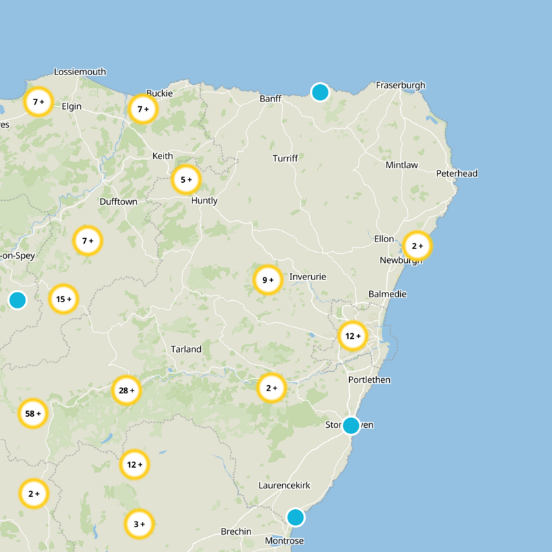The height and width of the screenshot is (552, 552).
Task: Click the Lossiemouth place label
Action: [80, 72]
